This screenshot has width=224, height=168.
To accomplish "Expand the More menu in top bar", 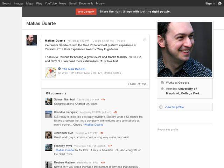I will (100, 3).
